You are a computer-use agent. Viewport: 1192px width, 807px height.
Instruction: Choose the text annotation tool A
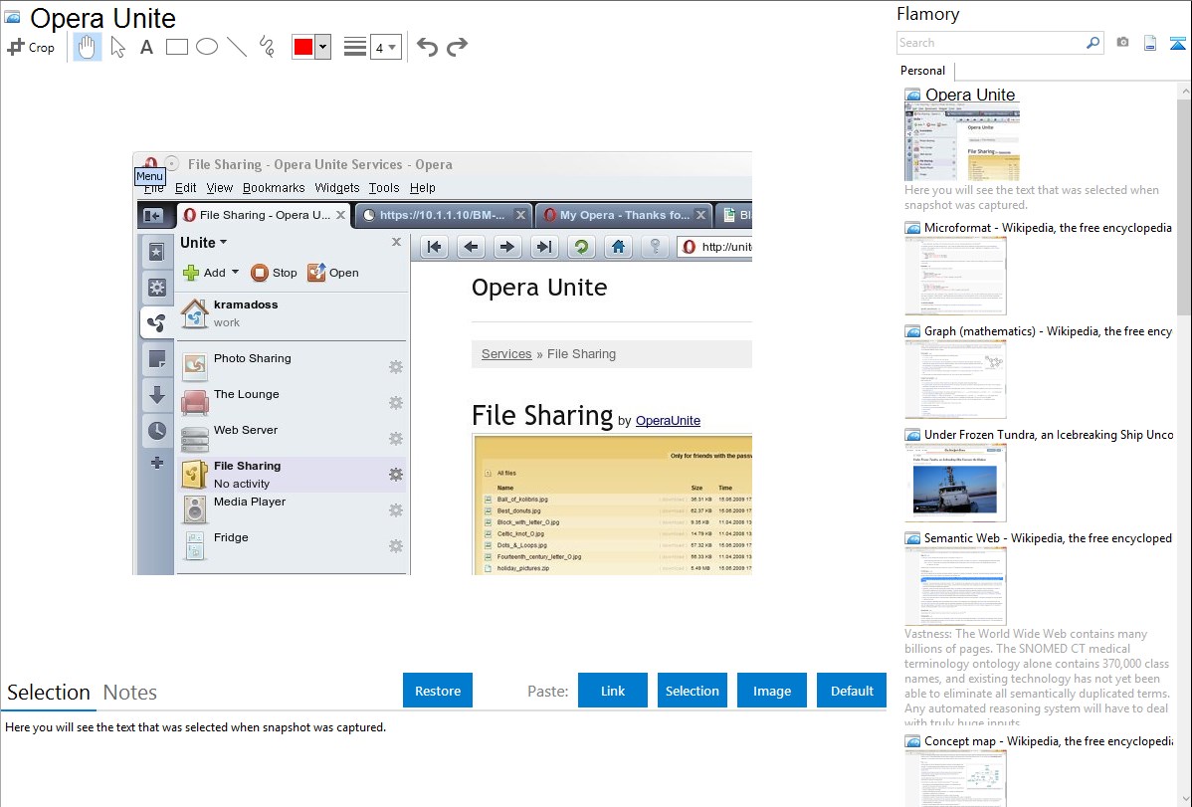[146, 47]
